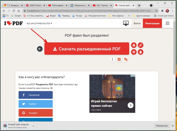
Task: Click the address bar URL
Action: pyautogui.click(x=90, y=11)
